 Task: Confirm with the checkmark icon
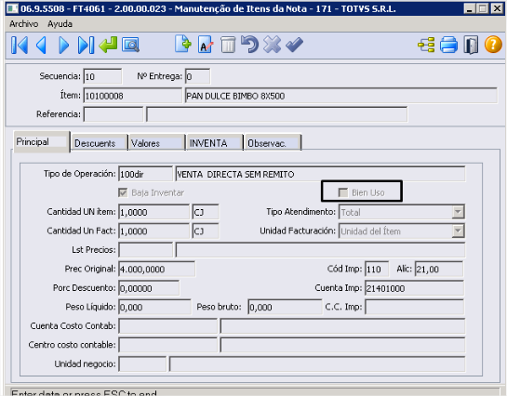[294, 45]
